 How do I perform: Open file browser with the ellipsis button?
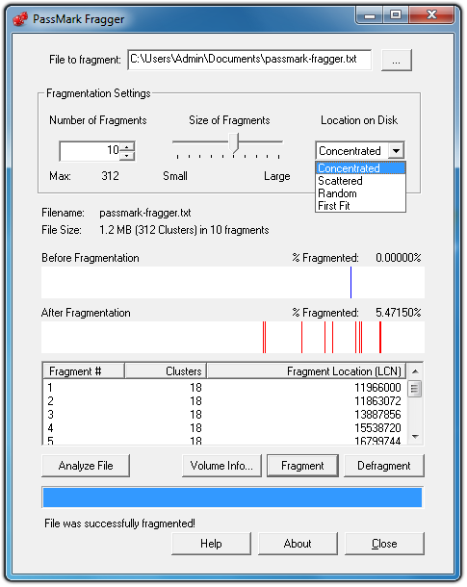(x=396, y=60)
